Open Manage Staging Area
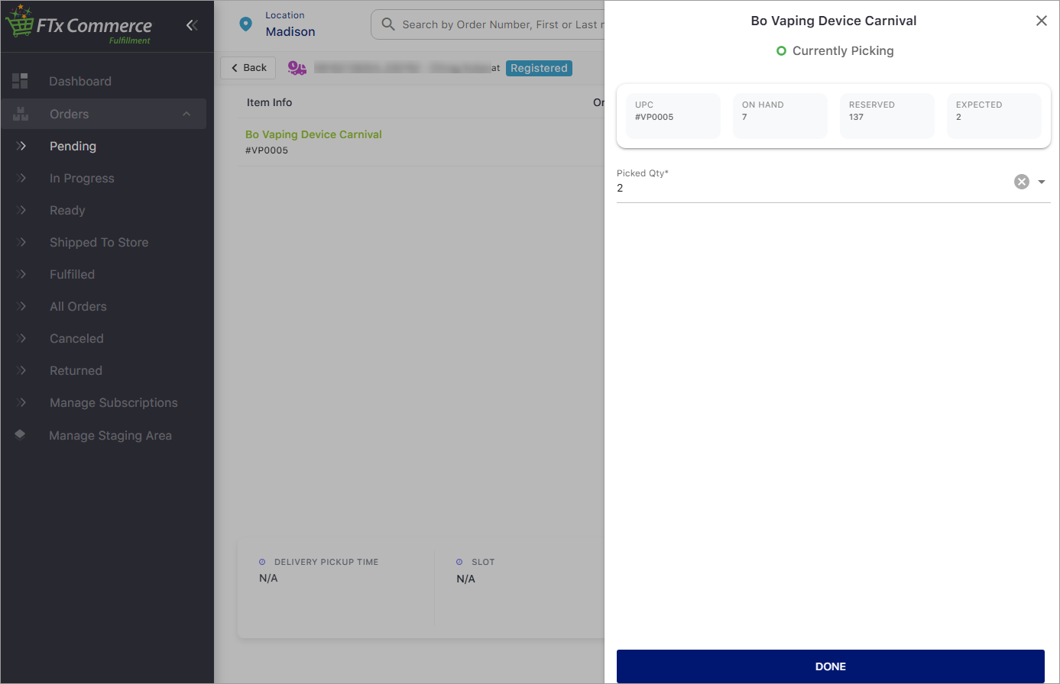The height and width of the screenshot is (684, 1060). coord(110,435)
